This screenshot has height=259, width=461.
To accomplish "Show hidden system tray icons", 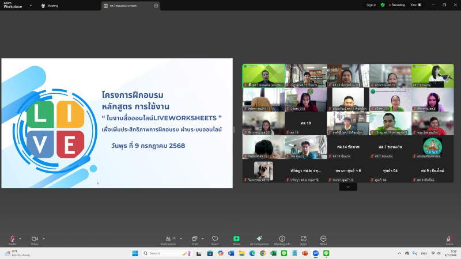I will [399, 253].
